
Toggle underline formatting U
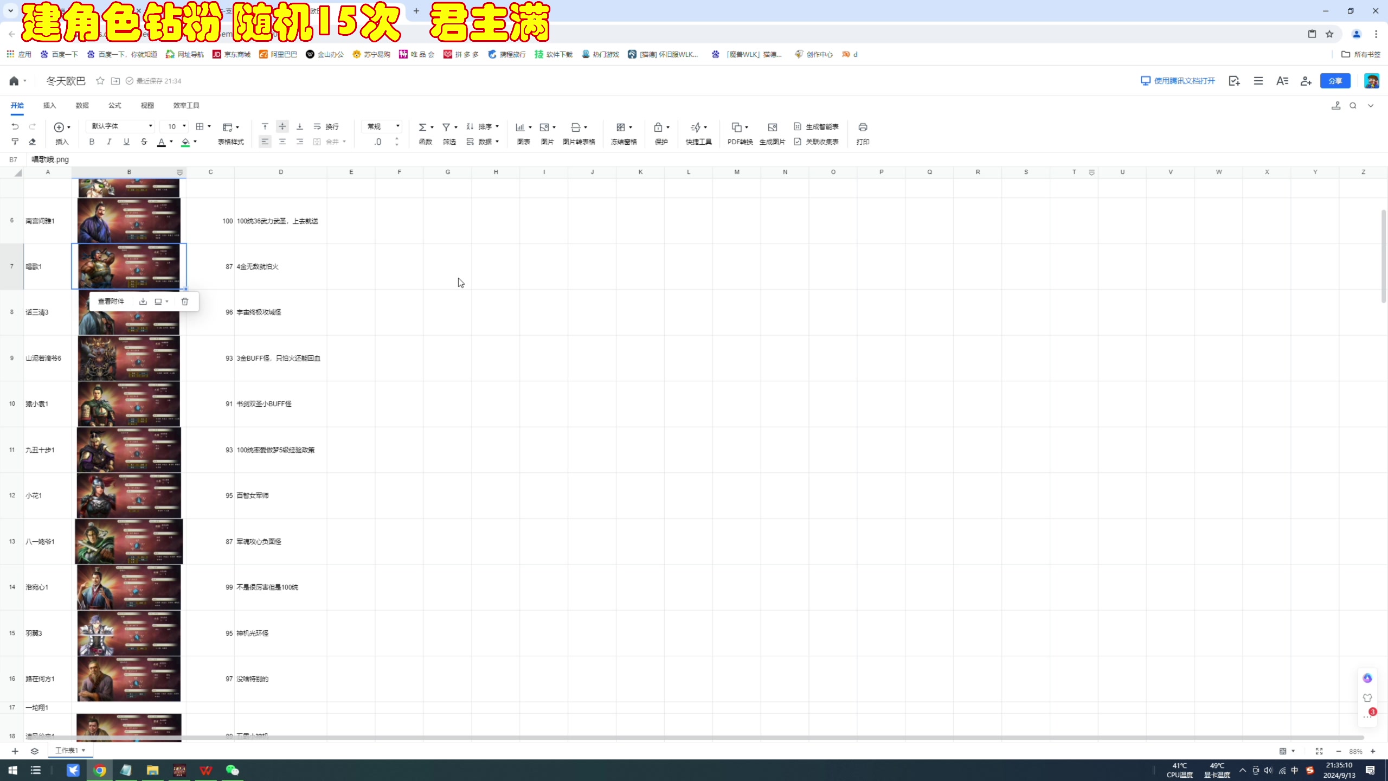(x=126, y=142)
